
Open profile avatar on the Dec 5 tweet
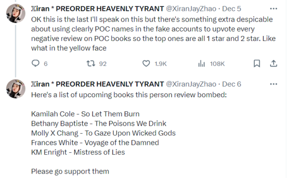click(16, 13)
